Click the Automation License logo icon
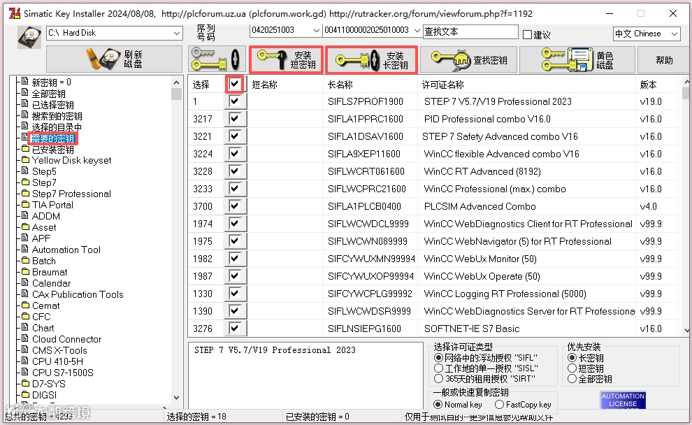The height and width of the screenshot is (425, 692). point(623,400)
